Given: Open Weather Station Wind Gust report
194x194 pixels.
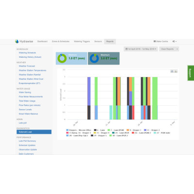Looking at the screenshot, I should (x=31, y=79).
